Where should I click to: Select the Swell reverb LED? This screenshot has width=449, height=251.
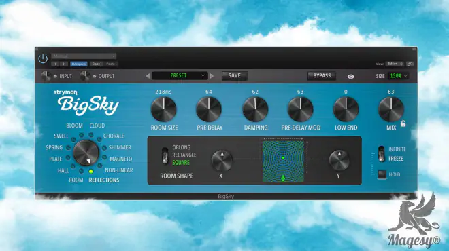pyautogui.click(x=73, y=140)
